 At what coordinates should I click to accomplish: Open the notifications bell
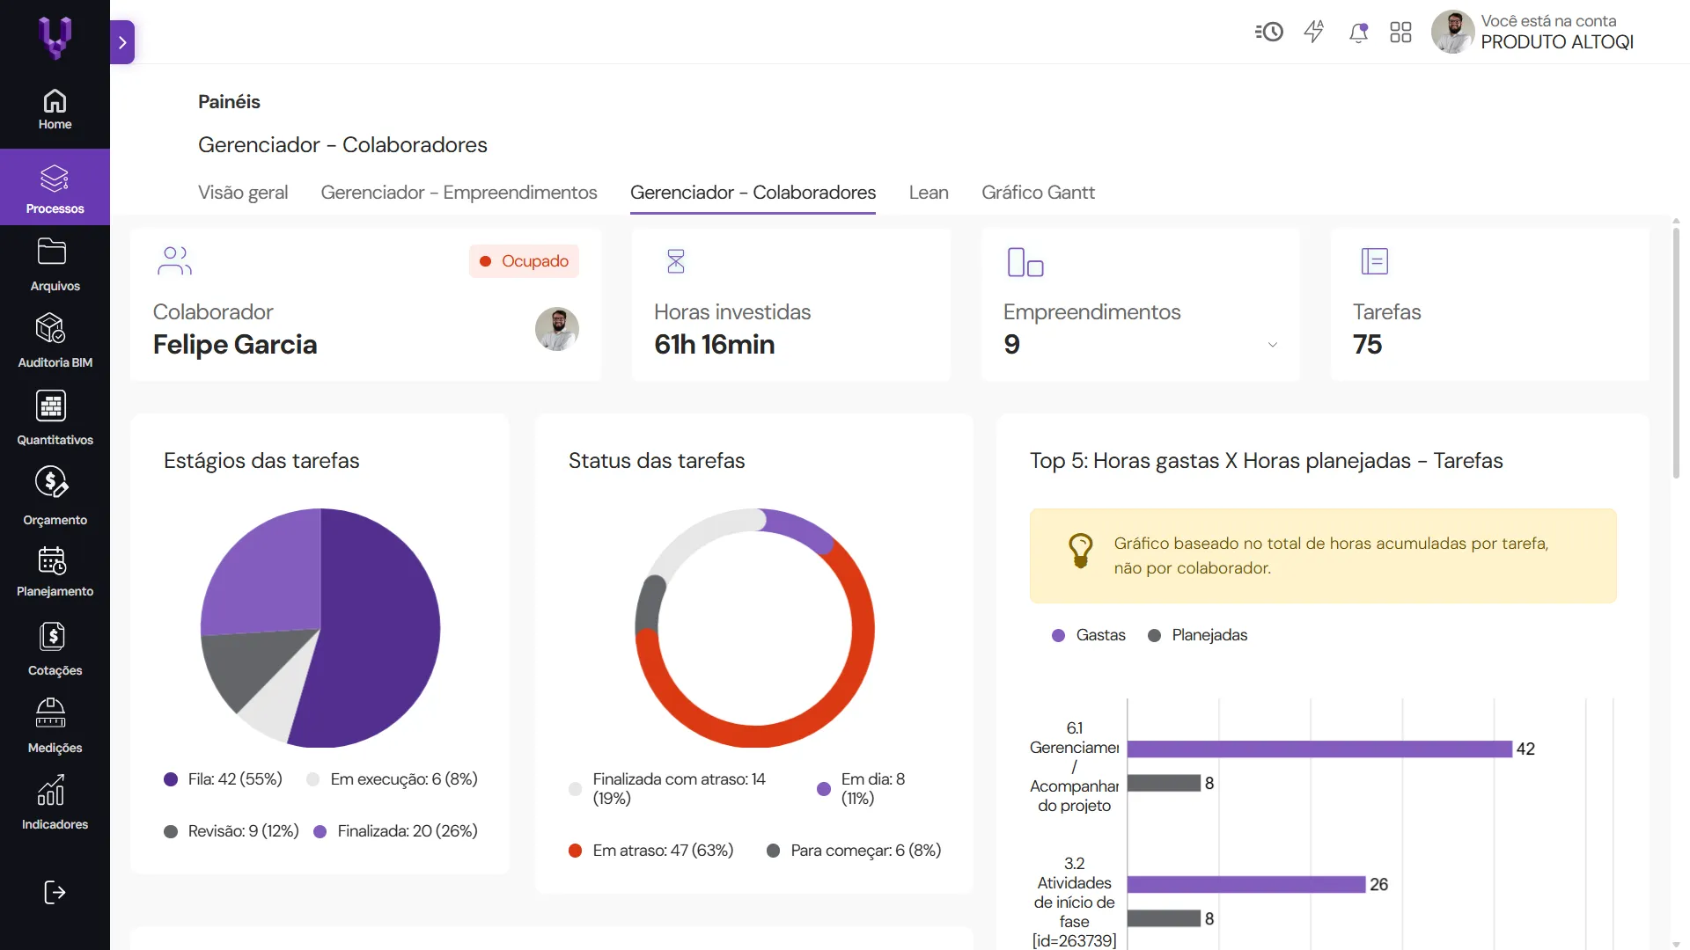(x=1358, y=33)
